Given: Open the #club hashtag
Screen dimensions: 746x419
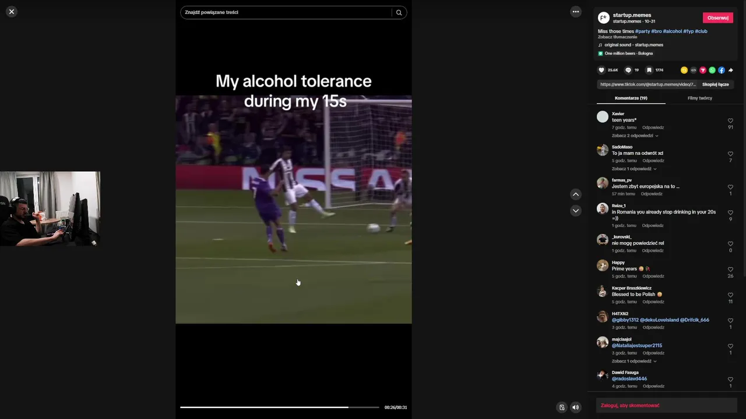Looking at the screenshot, I should [701, 31].
